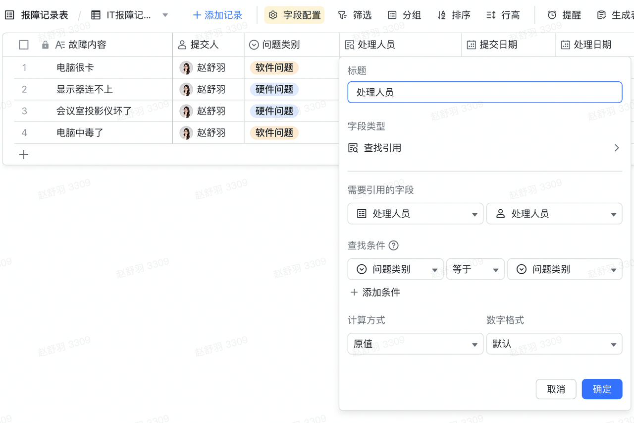Click the plus icon below row 4
Screen dimensions: 634x423
point(23,155)
